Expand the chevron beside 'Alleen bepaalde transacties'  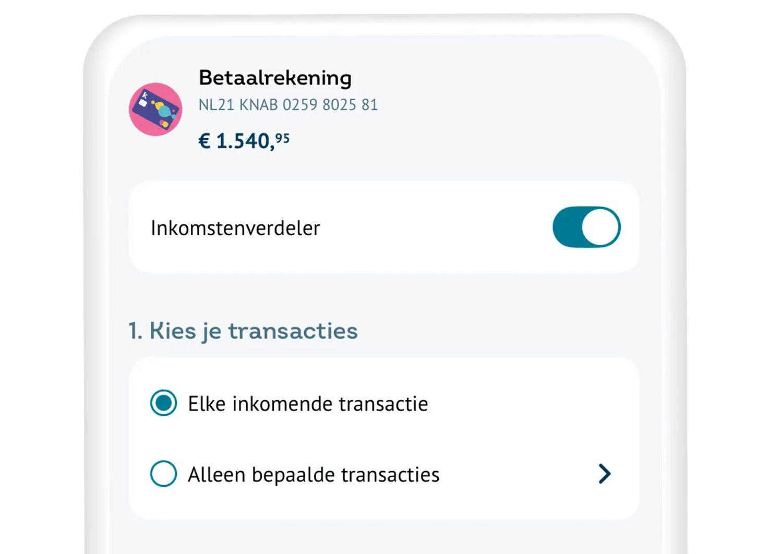point(604,474)
